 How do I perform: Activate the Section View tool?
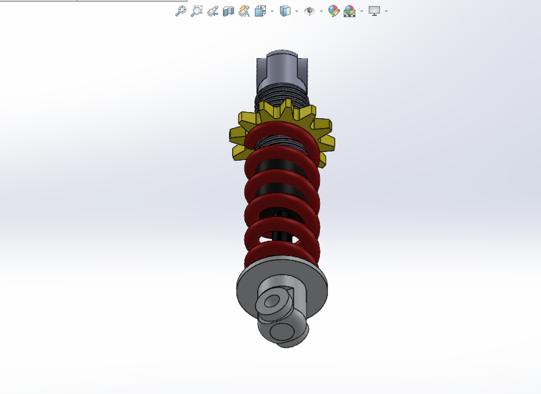pos(228,10)
